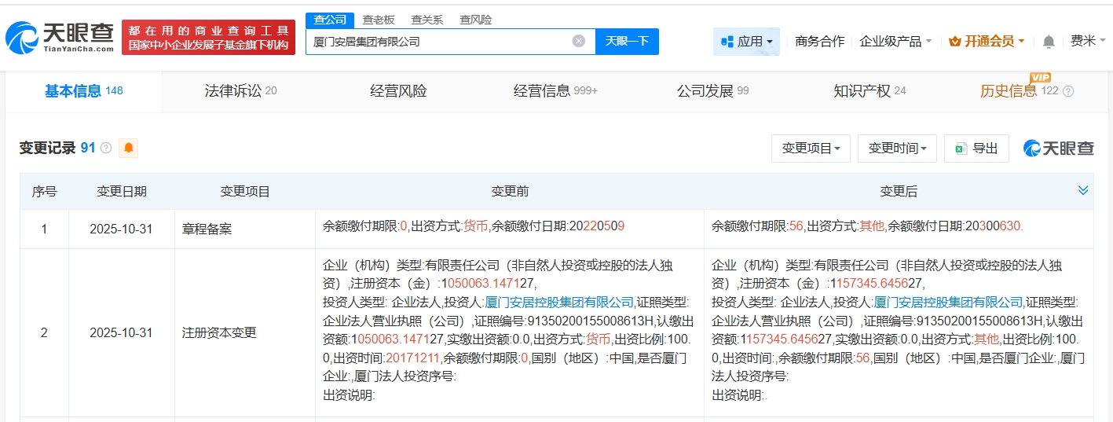
Task: Open the 变更项目 filter dropdown
Action: (x=811, y=149)
